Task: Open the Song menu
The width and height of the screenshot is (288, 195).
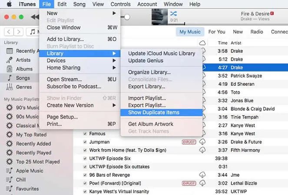Action: click(x=79, y=4)
